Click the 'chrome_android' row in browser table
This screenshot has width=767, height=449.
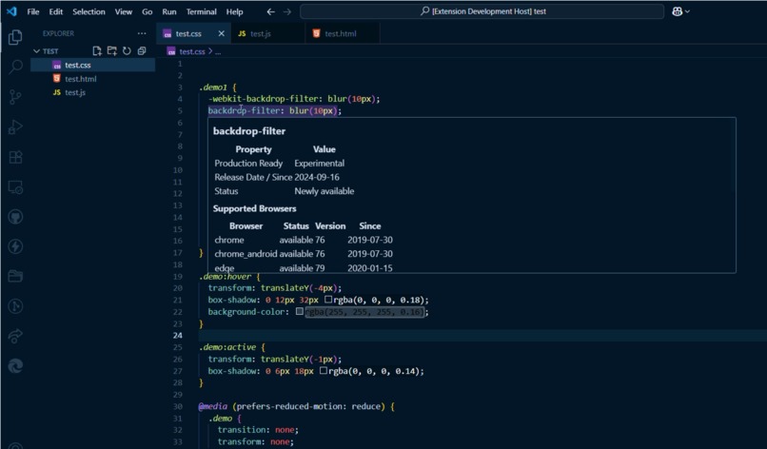(x=304, y=254)
